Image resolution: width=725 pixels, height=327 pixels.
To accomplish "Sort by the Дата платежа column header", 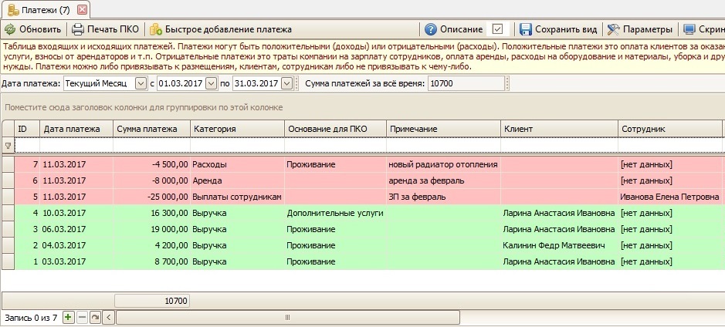I will pyautogui.click(x=76, y=129).
